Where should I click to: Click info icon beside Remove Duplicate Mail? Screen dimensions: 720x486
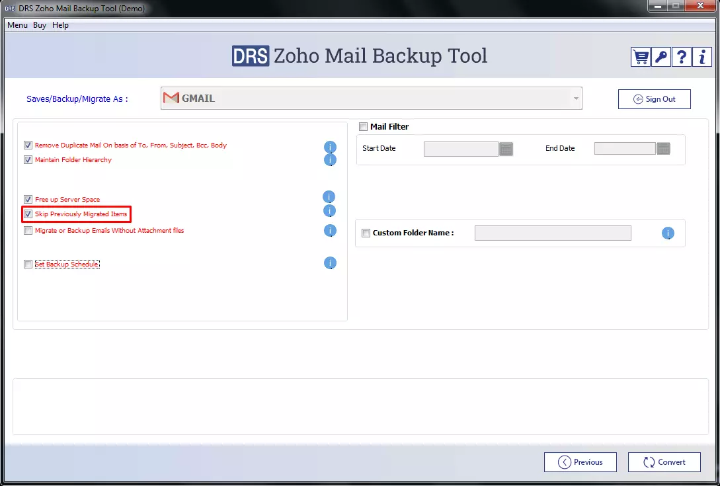click(x=330, y=147)
